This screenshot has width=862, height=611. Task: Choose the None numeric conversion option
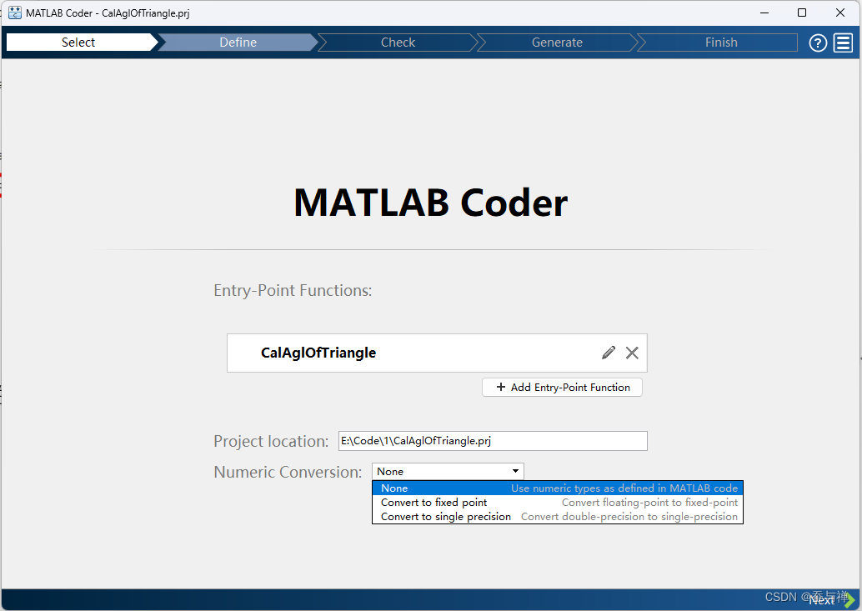[x=558, y=488]
